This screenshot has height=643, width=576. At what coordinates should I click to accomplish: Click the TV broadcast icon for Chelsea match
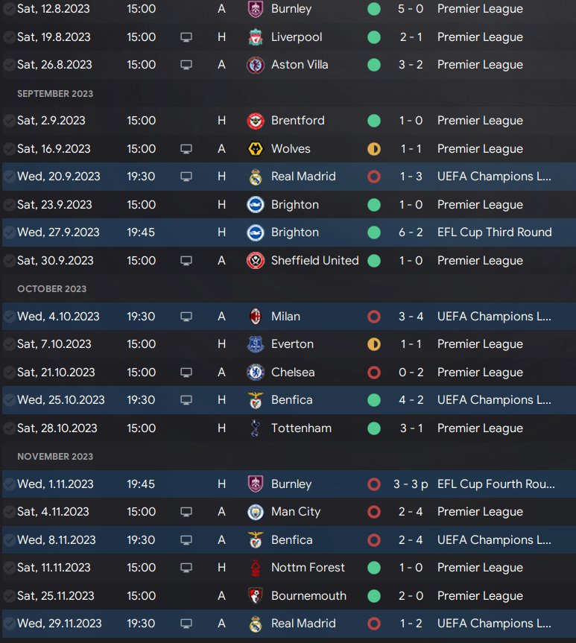point(186,373)
